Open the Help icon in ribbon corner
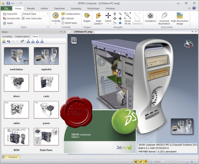 (x=194, y=8)
